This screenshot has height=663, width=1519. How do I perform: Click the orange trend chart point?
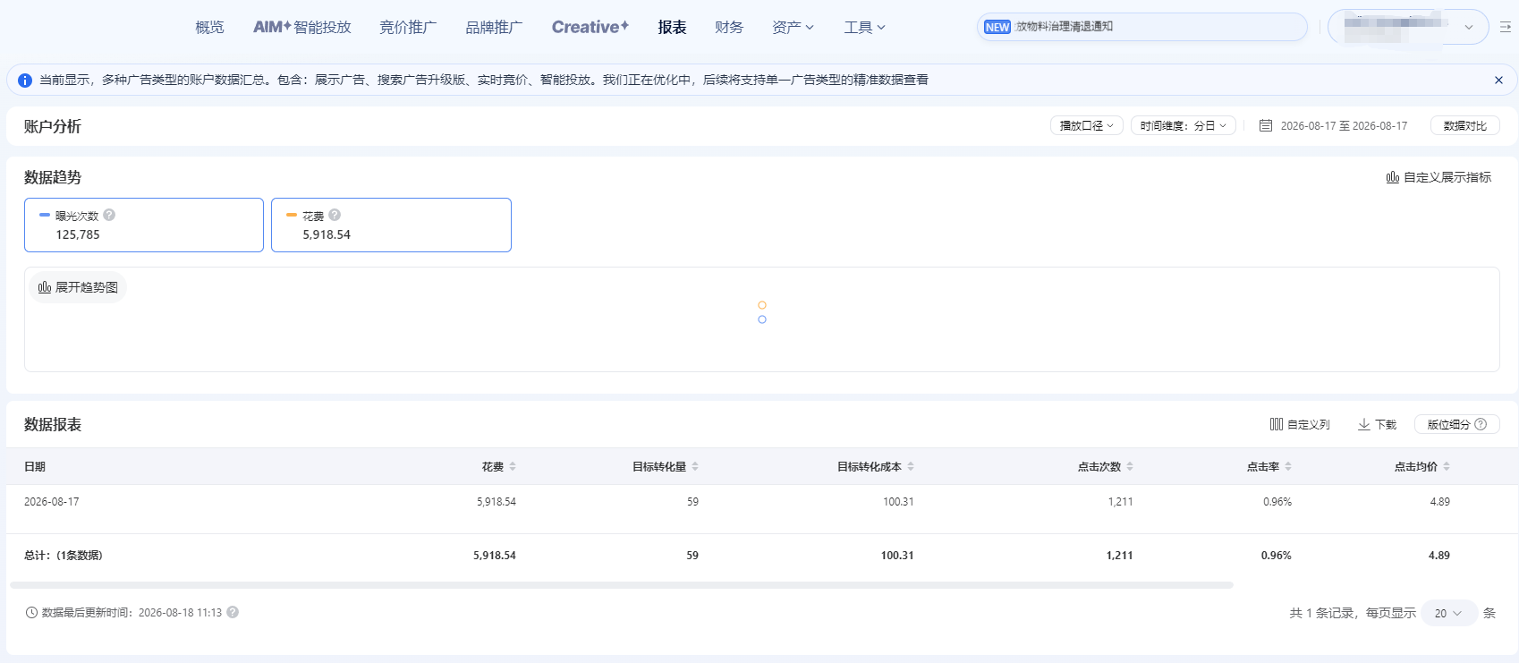(x=762, y=305)
